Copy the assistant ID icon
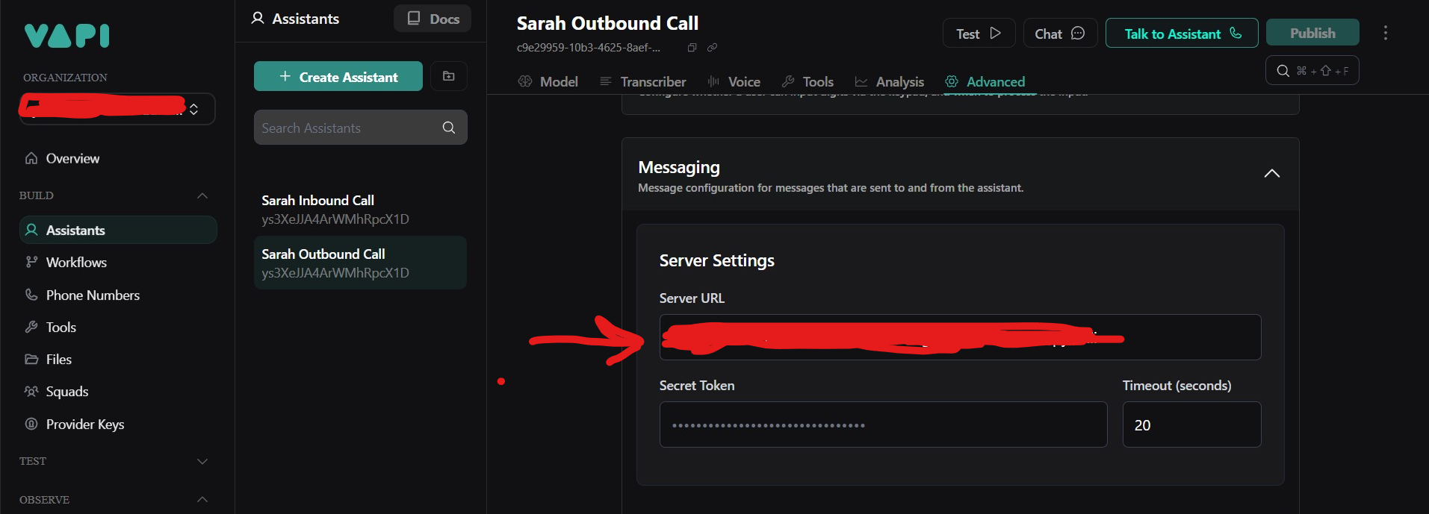 [x=692, y=48]
